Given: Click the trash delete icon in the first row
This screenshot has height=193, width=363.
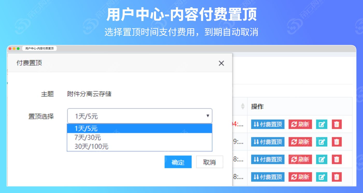Looking at the screenshot, I should coord(337,124).
